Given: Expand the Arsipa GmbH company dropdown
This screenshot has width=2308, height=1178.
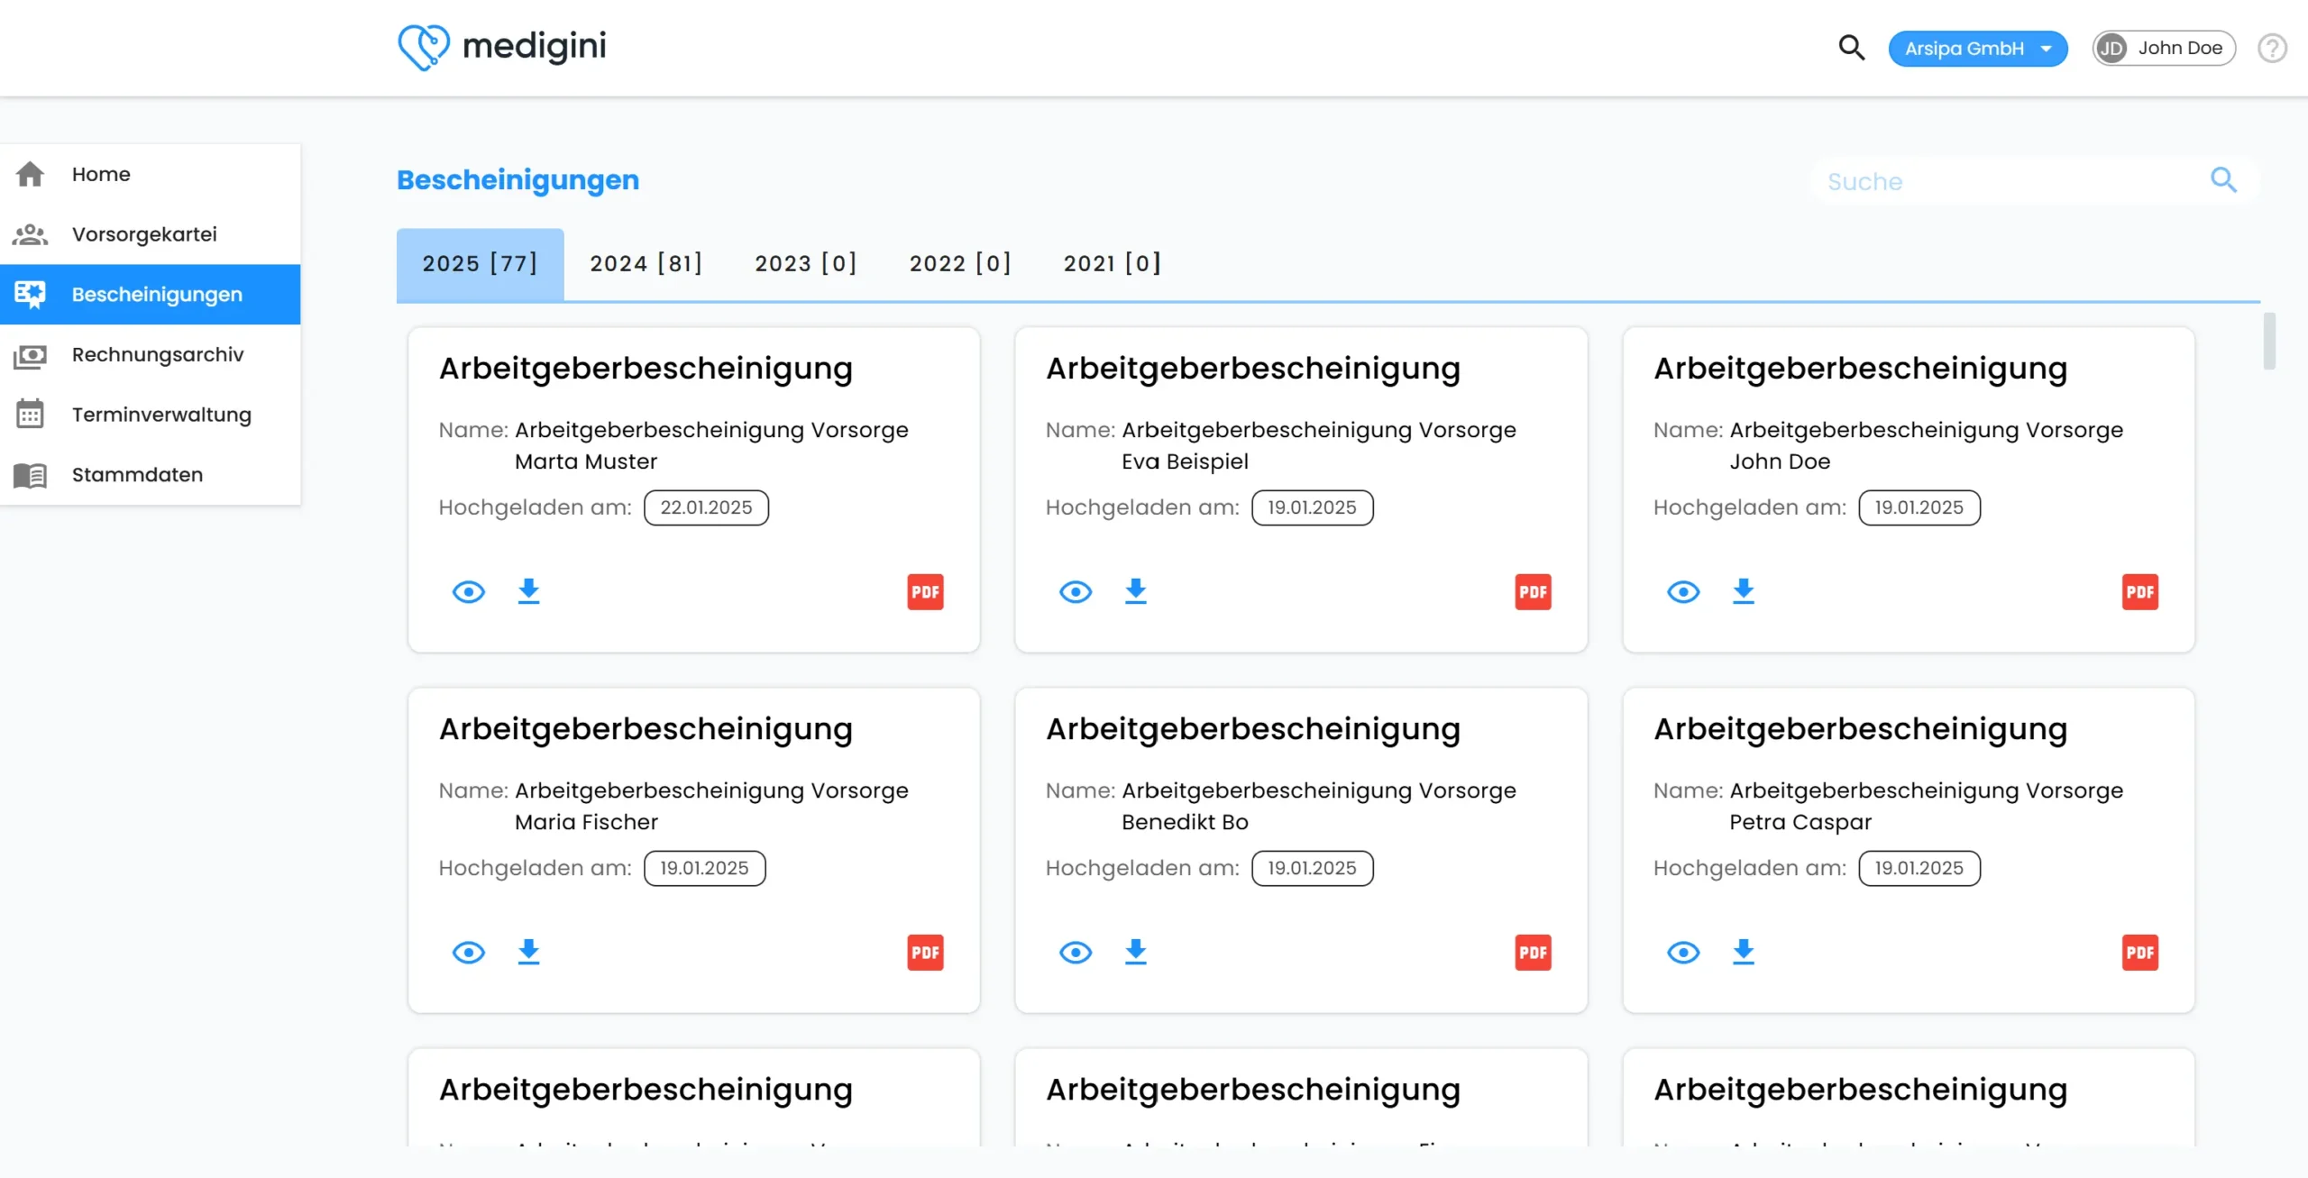Looking at the screenshot, I should 1978,49.
